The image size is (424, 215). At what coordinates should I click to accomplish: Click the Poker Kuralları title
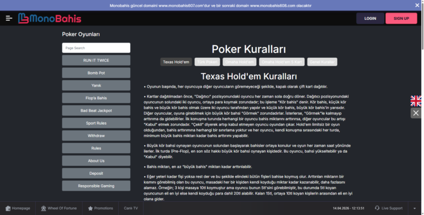tap(249, 49)
